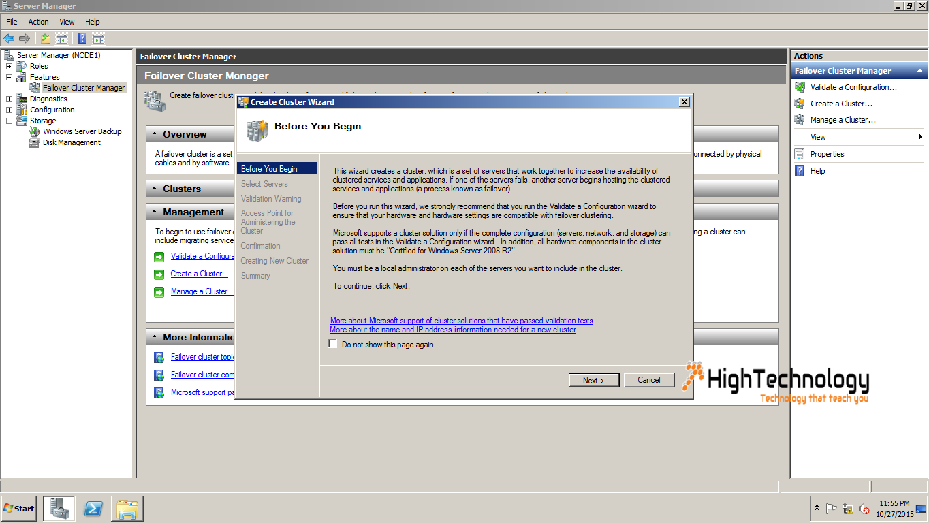The width and height of the screenshot is (929, 523).
Task: Click Next in the Create Cluster Wizard
Action: coord(595,380)
